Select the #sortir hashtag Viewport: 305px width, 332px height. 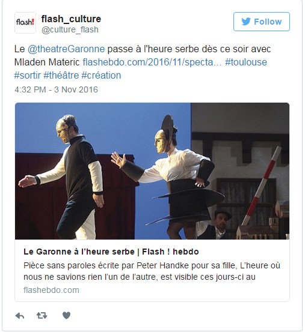pyautogui.click(x=27, y=76)
